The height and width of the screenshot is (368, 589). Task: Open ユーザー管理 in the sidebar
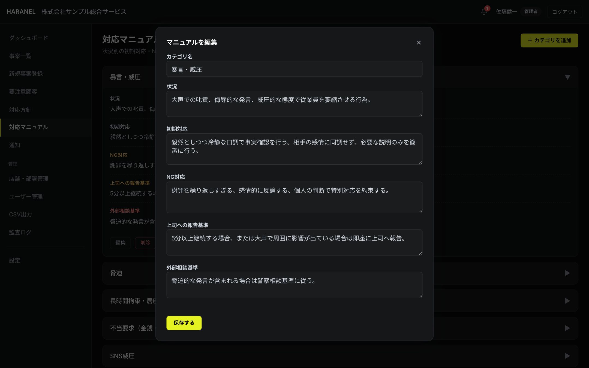[46, 197]
